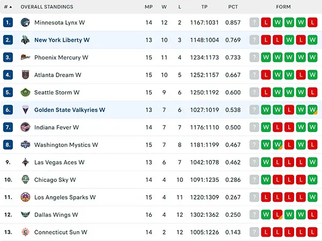
Task: Click Los Angeles Sparks' only W form badge
Action: point(312,197)
